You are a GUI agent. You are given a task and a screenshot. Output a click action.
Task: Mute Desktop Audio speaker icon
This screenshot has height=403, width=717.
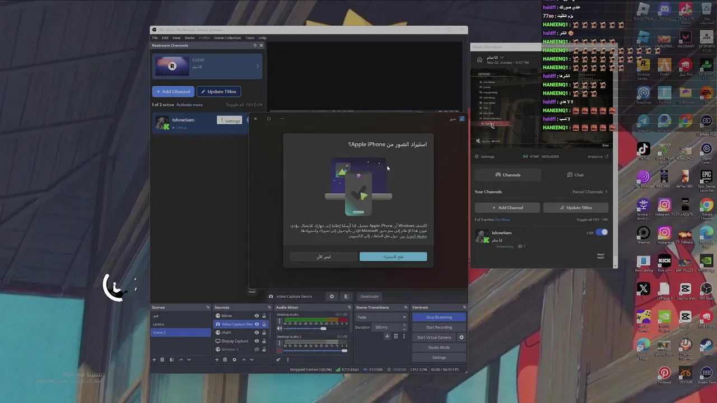[279, 328]
